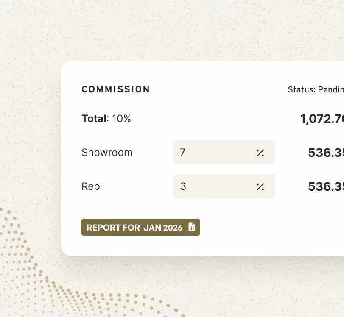Click the percent icon in Rep field
Image resolution: width=344 pixels, height=317 pixels.
coord(260,187)
